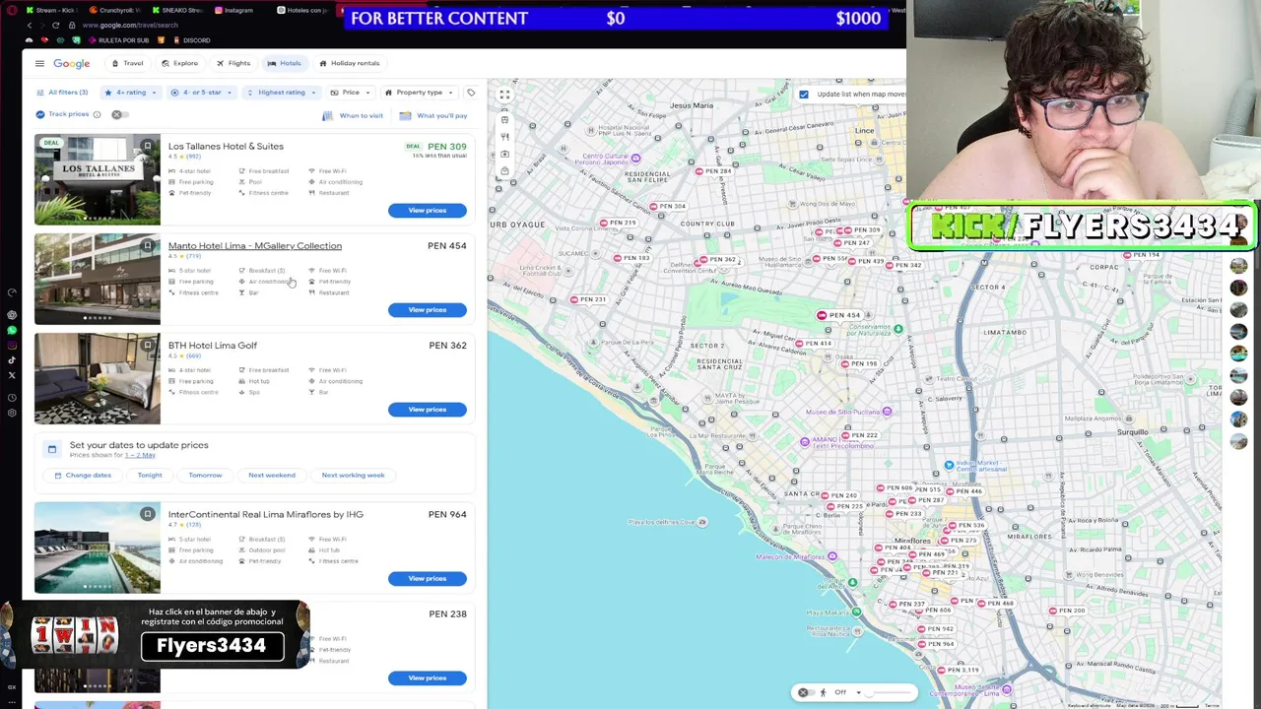Screen dimensions: 1261x709
Task: Show restaurants on the map
Action: (504, 137)
